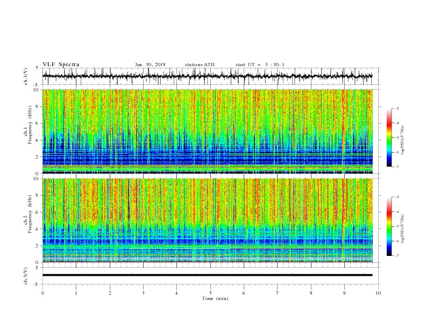Click the 'Time (min)' axis label
Image resolution: width=426 pixels, height=329 pixels.
(x=215, y=298)
